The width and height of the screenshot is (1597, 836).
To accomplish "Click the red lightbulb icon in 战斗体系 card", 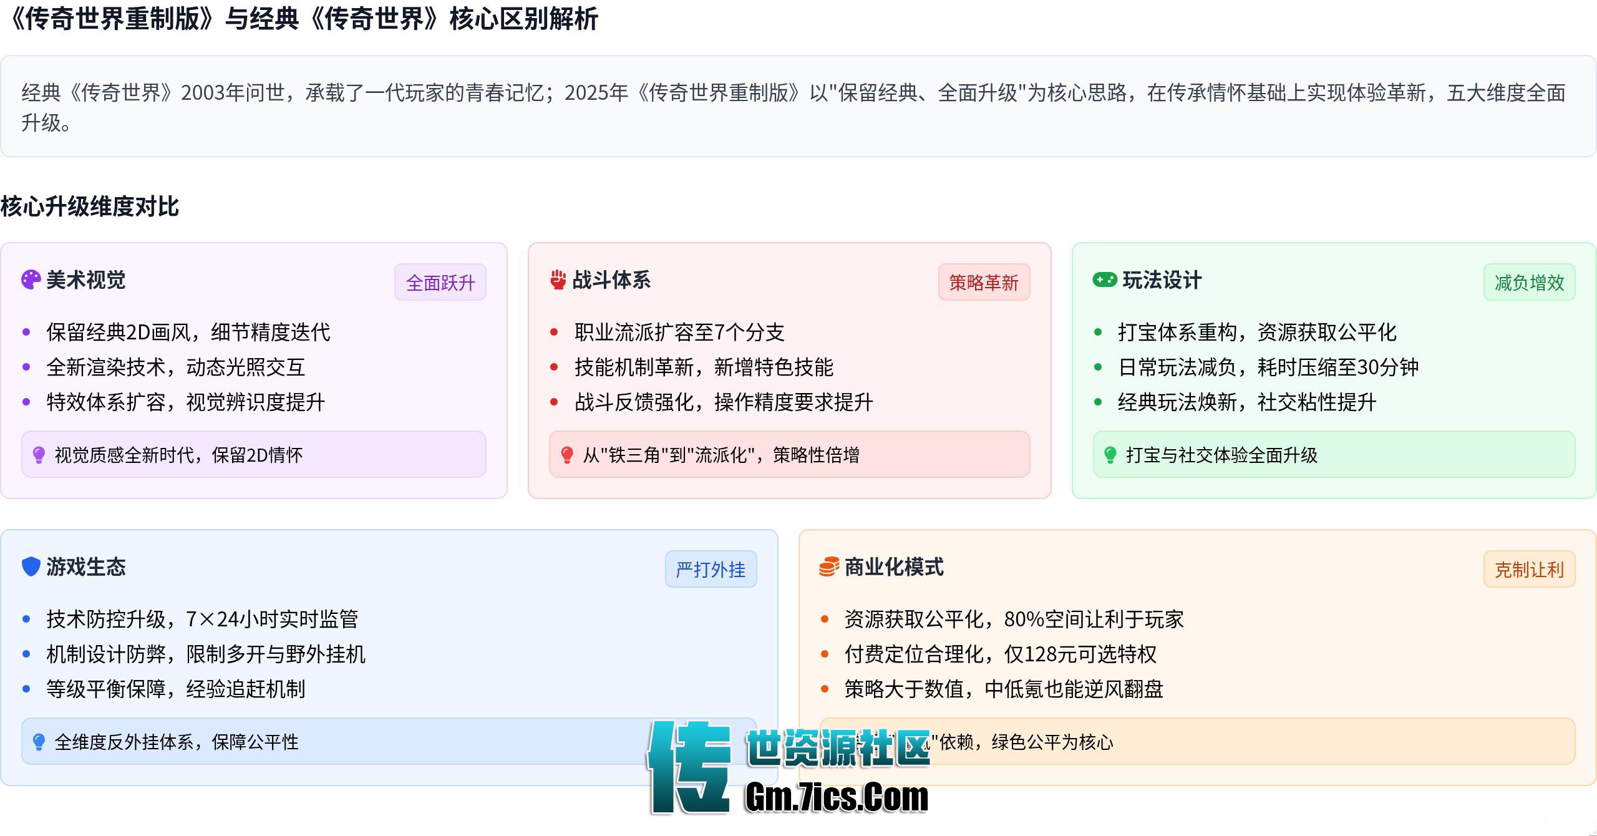I will coord(566,455).
